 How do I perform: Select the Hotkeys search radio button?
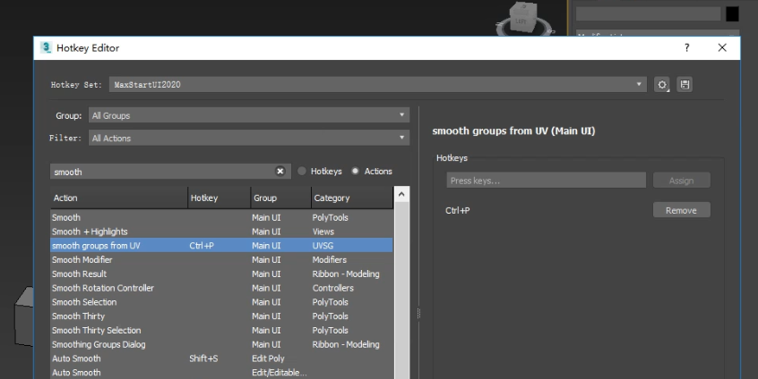[302, 171]
